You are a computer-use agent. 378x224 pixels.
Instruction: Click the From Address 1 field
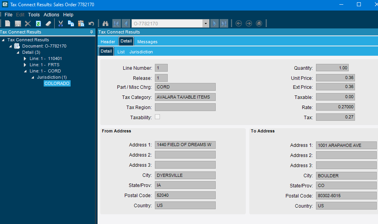click(x=185, y=145)
